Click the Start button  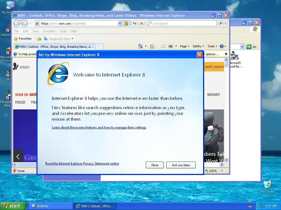[13, 206]
